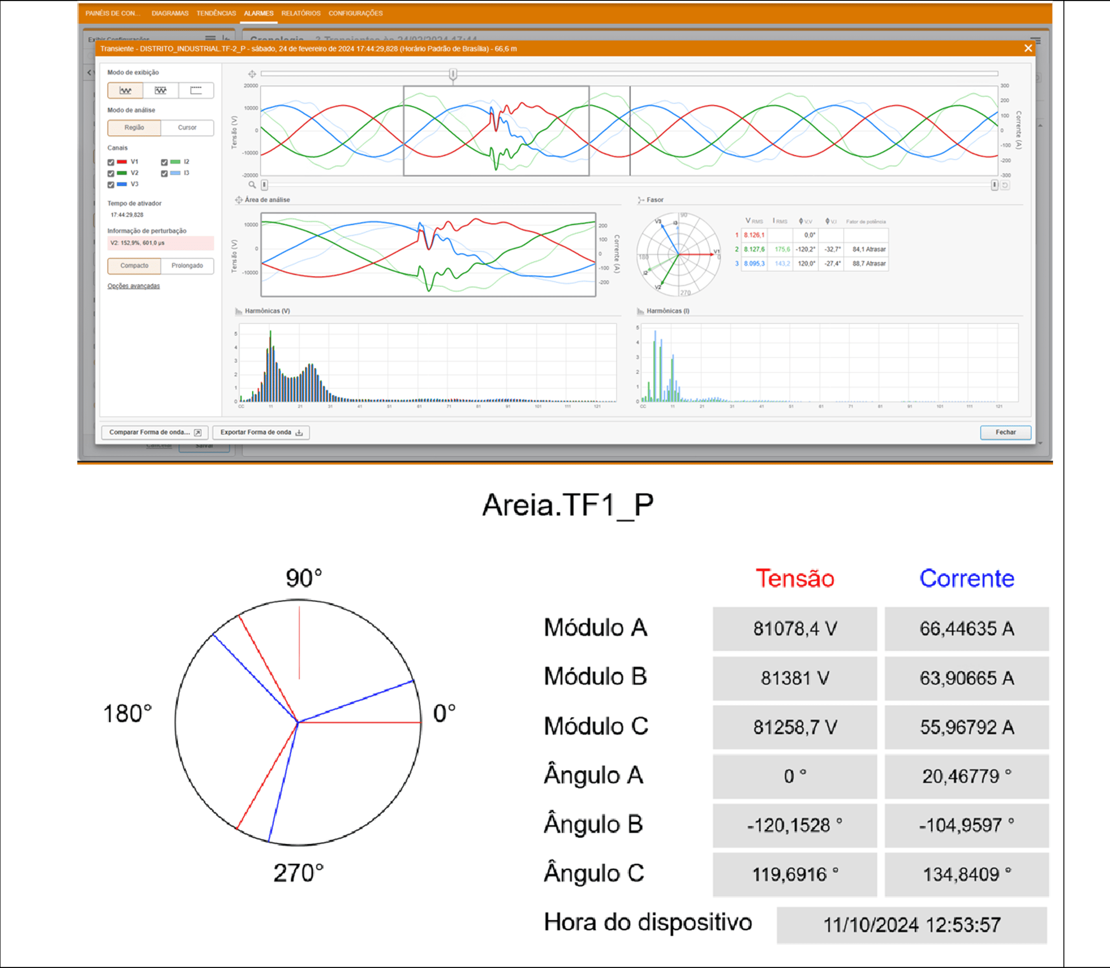The height and width of the screenshot is (968, 1110).
Task: Click the right zoom range slider handle
Action: [994, 185]
